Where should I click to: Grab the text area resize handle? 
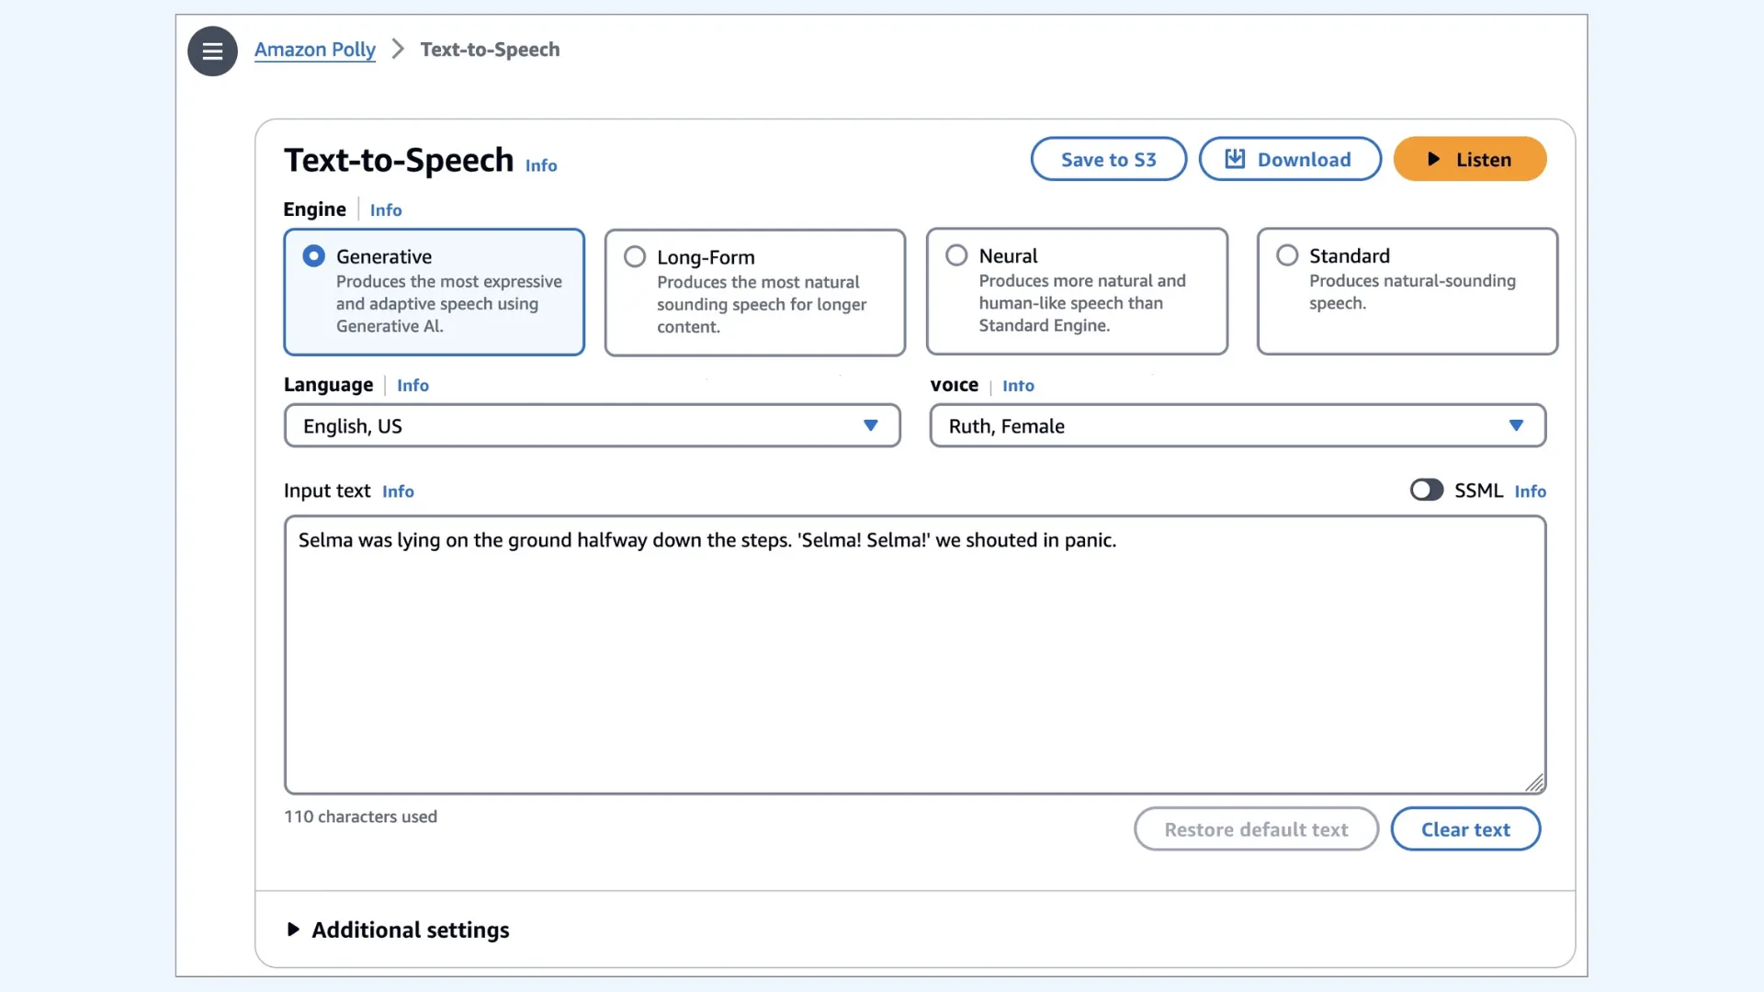(x=1534, y=783)
